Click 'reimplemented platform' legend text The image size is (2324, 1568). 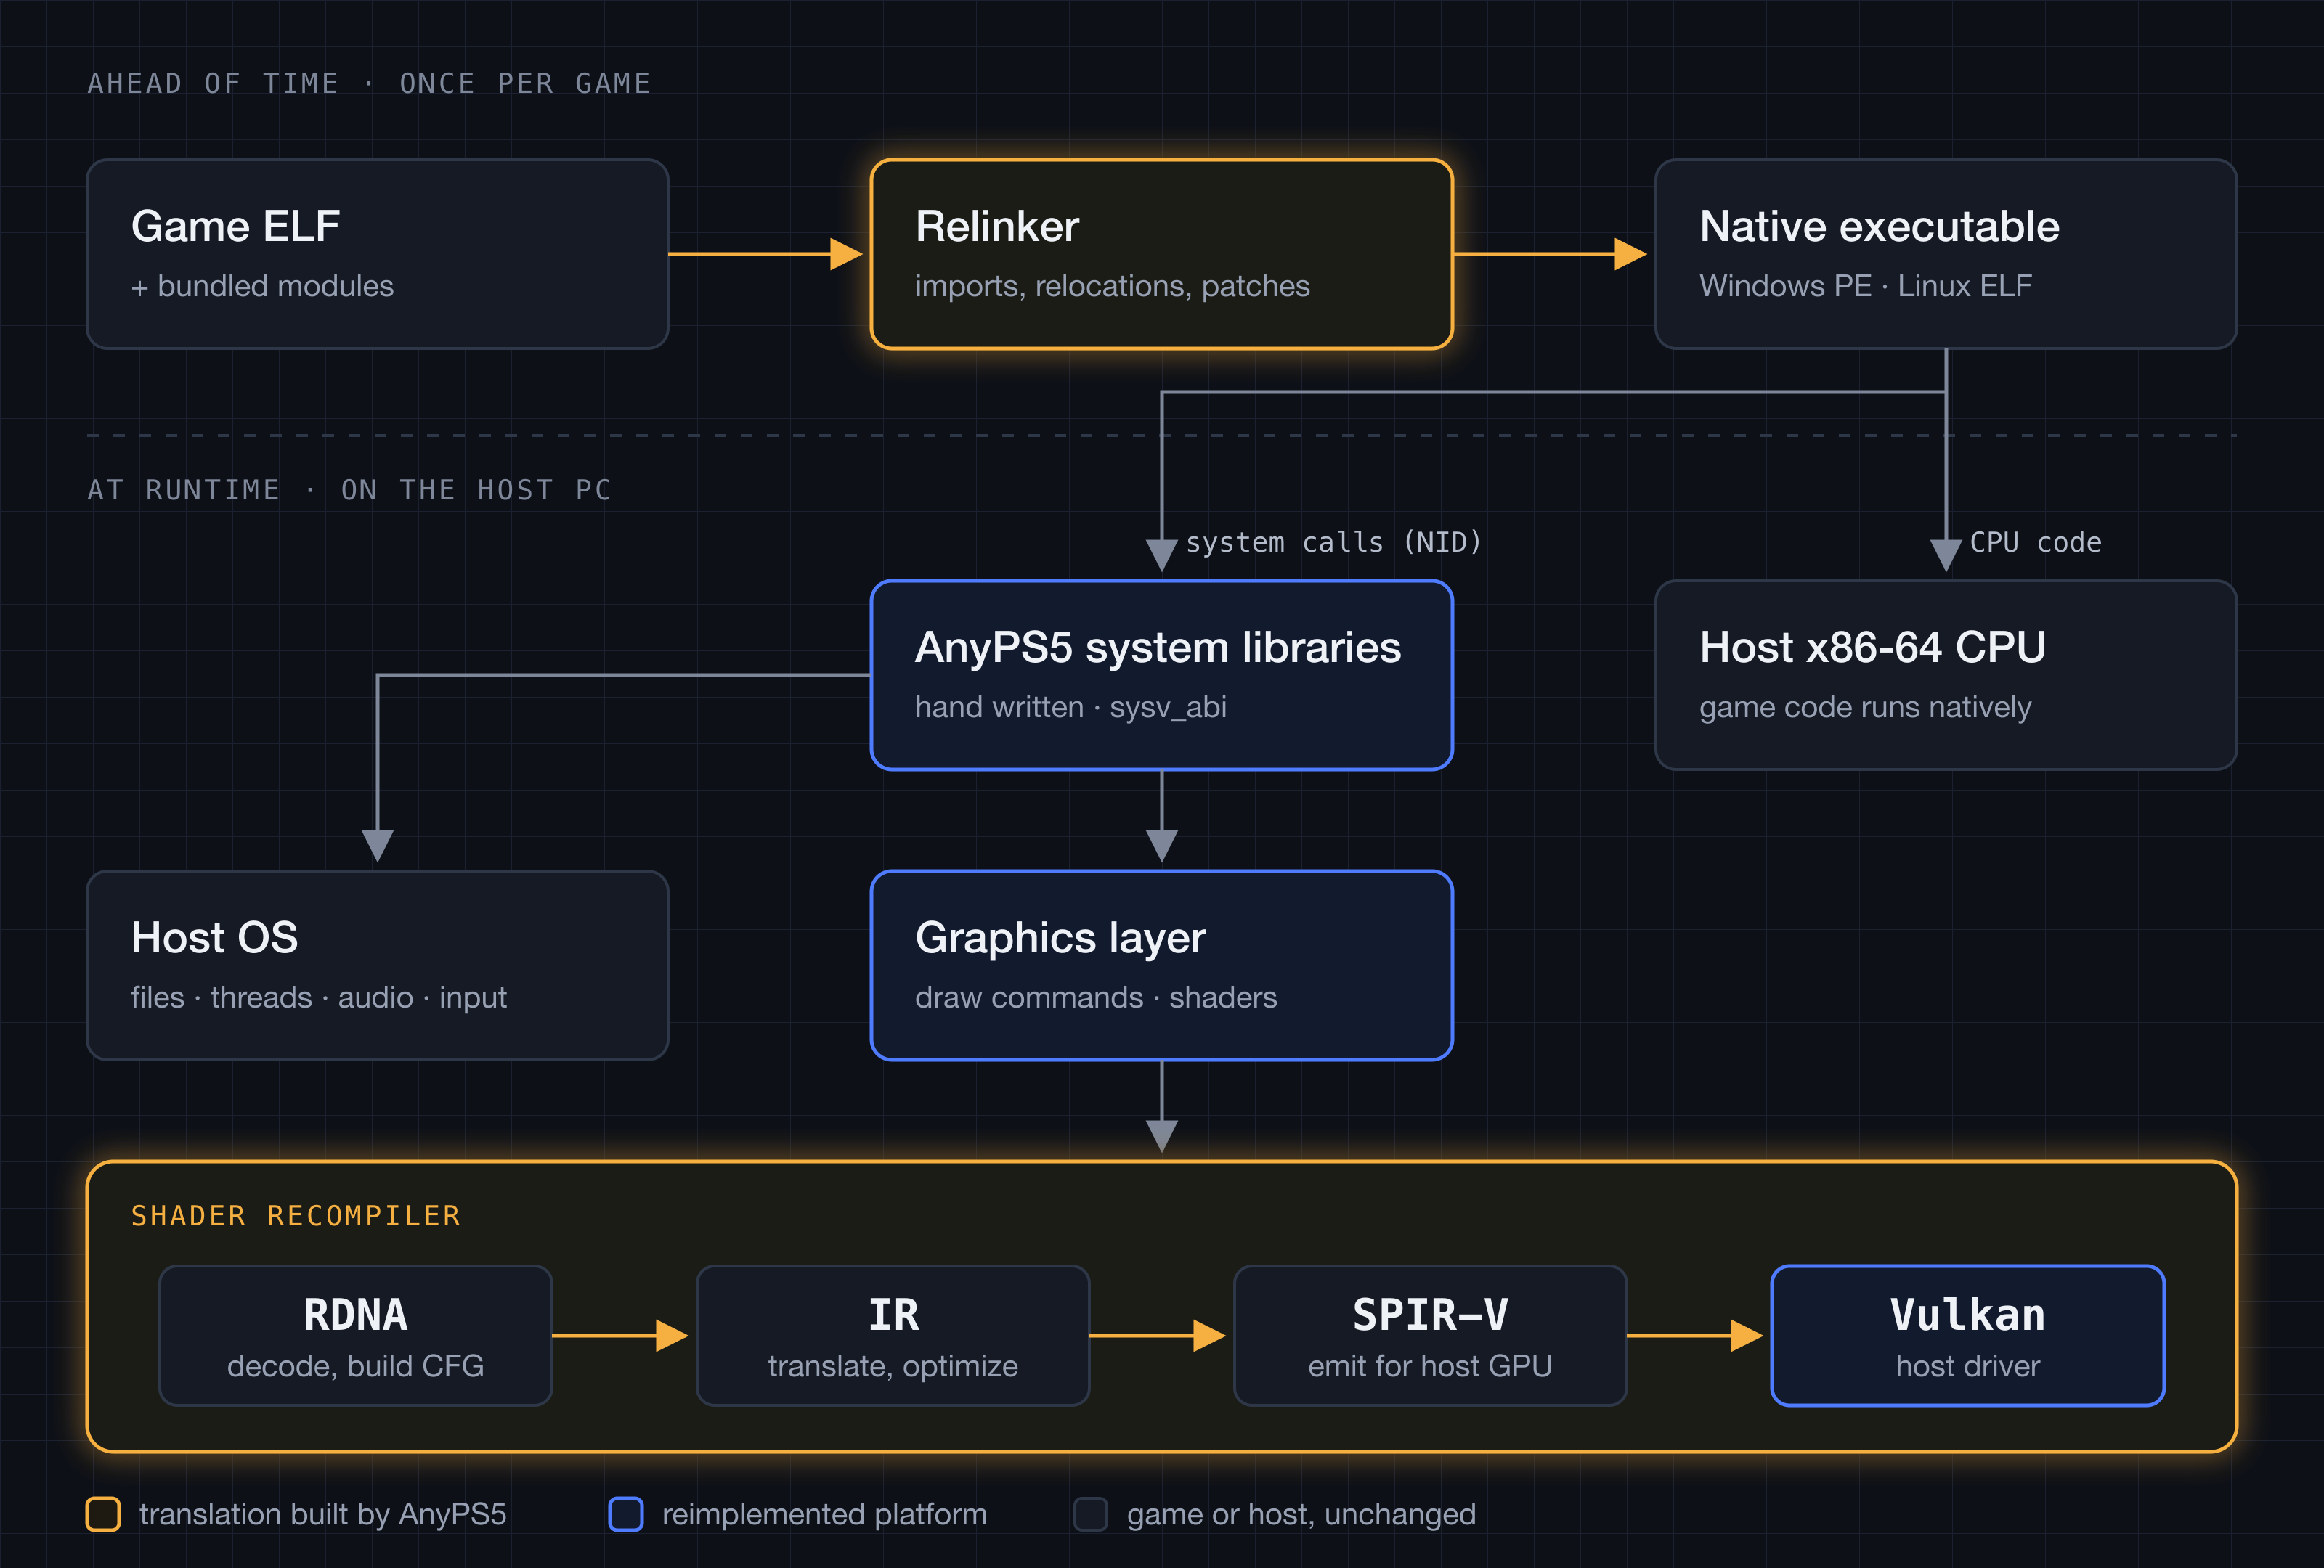(824, 1515)
